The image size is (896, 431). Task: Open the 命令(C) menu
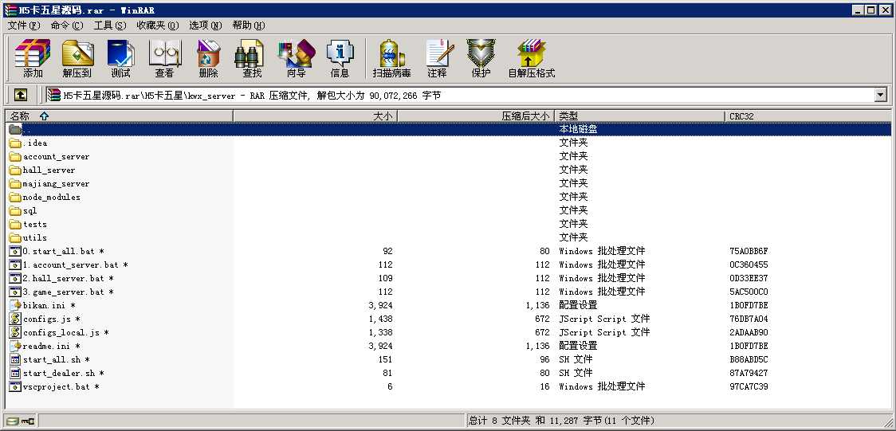point(66,25)
